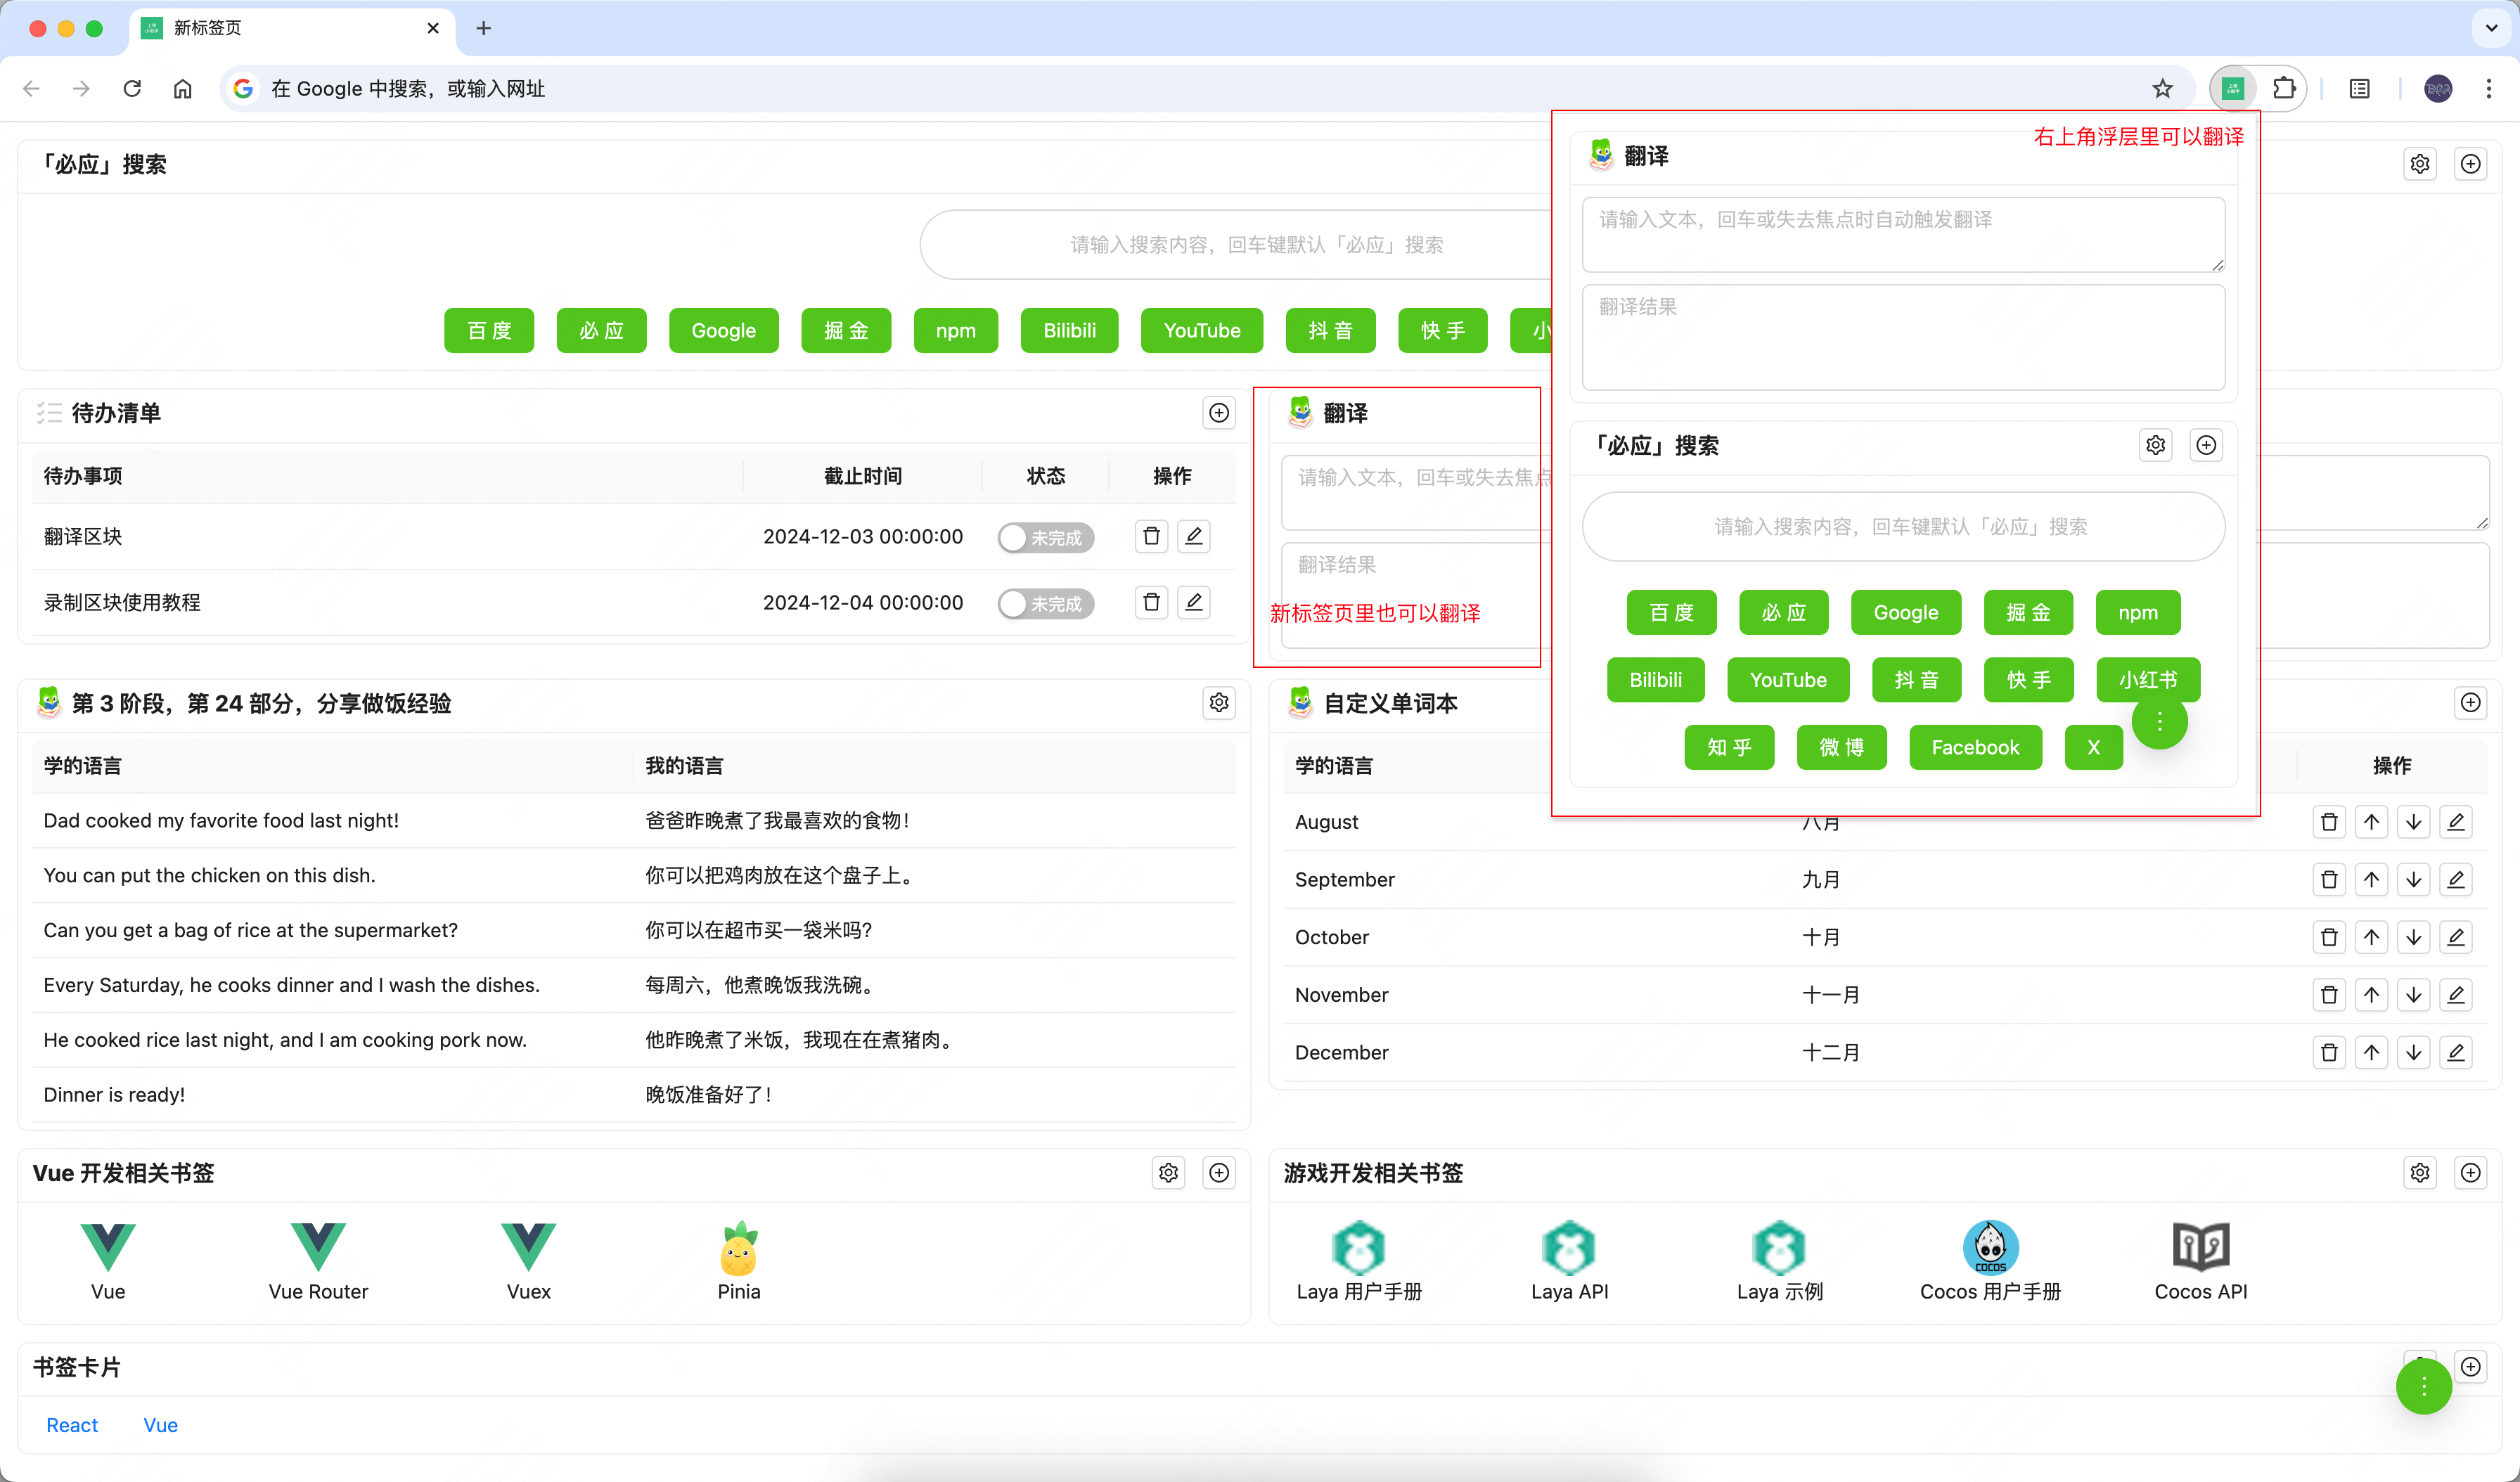Screen dimensions: 2520x1482
Task: Open the Cocos API bookmark
Action: 2201,1261
